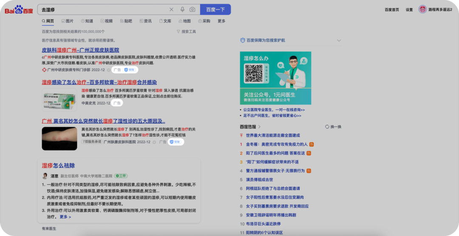Screen dimensions: 459x236
Task: Click the doctor 湛意 avatar photo
Action: (45, 176)
